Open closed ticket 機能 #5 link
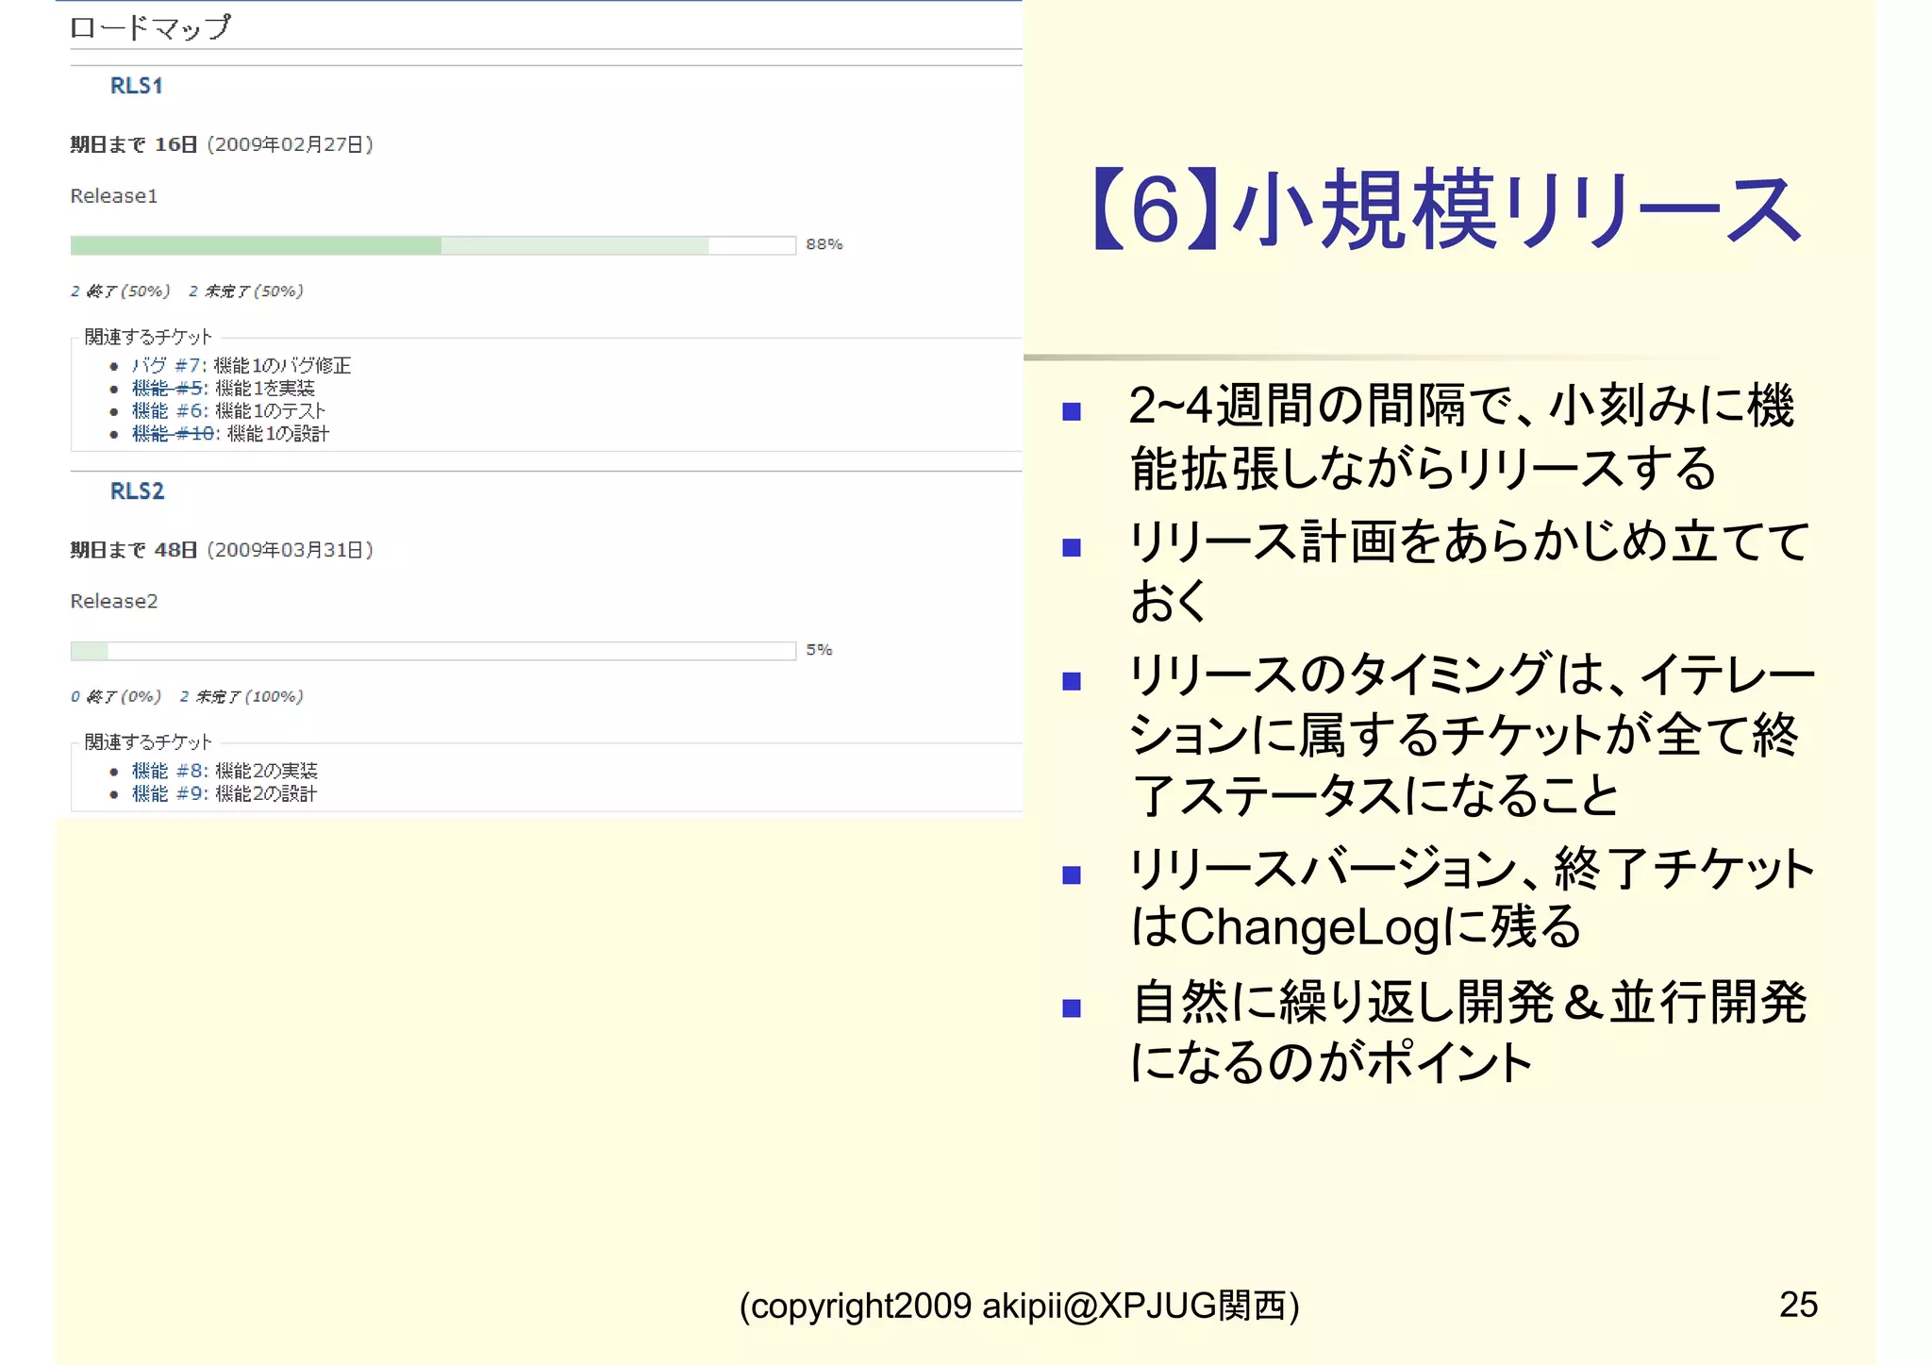The height and width of the screenshot is (1365, 1932). pyautogui.click(x=167, y=388)
